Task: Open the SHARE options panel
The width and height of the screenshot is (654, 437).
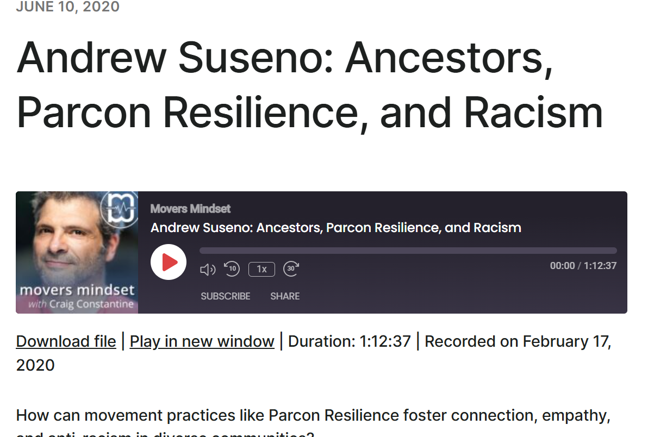Action: pos(285,296)
